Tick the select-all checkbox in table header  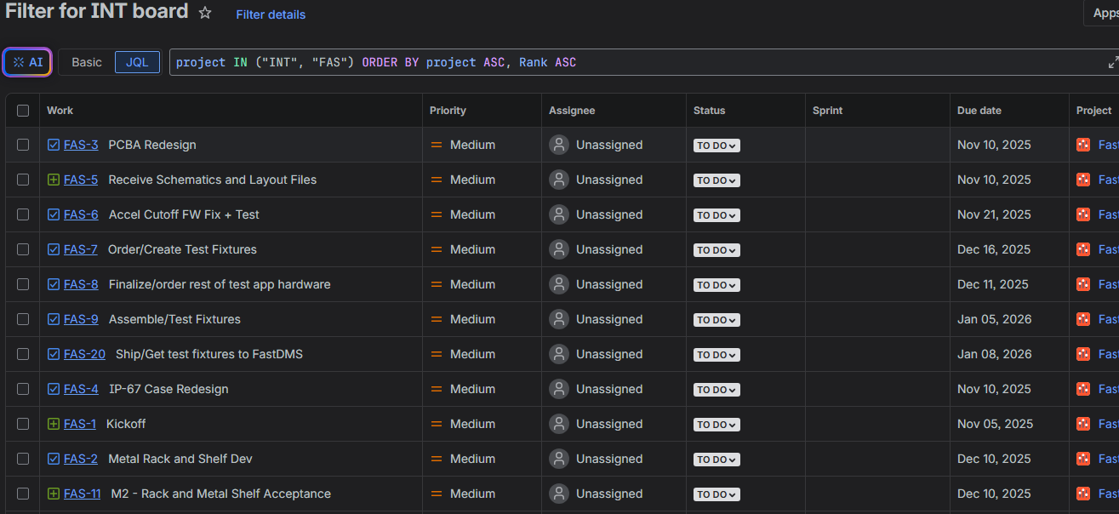(23, 111)
